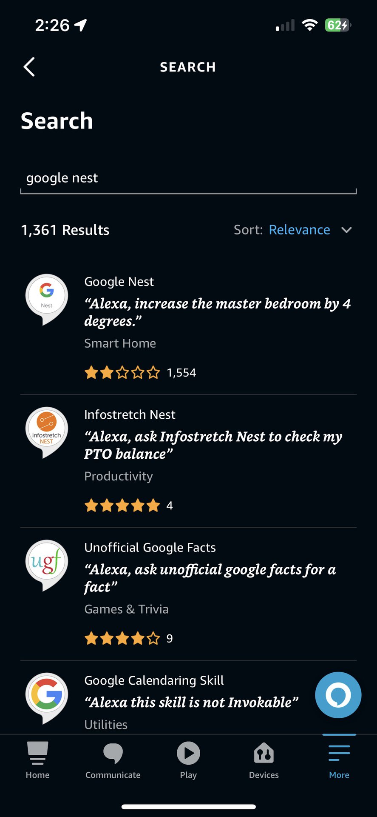Tap the "google nest" search field
The height and width of the screenshot is (817, 377).
coord(188,178)
